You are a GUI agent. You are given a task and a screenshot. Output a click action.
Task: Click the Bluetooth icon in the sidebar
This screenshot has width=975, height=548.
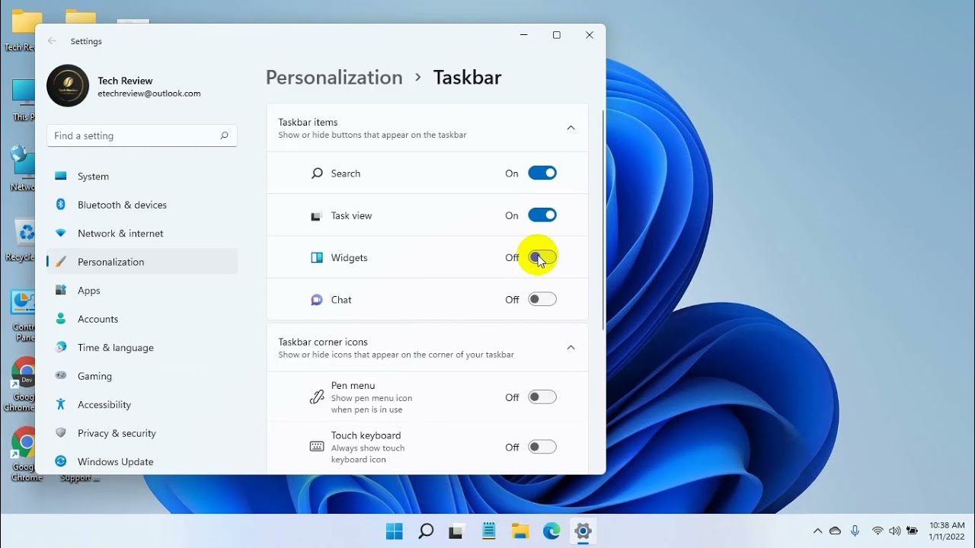(x=61, y=205)
